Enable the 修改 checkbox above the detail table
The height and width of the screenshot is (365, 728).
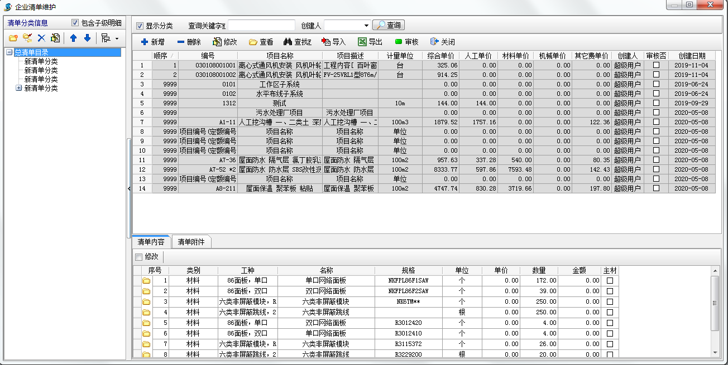point(138,256)
